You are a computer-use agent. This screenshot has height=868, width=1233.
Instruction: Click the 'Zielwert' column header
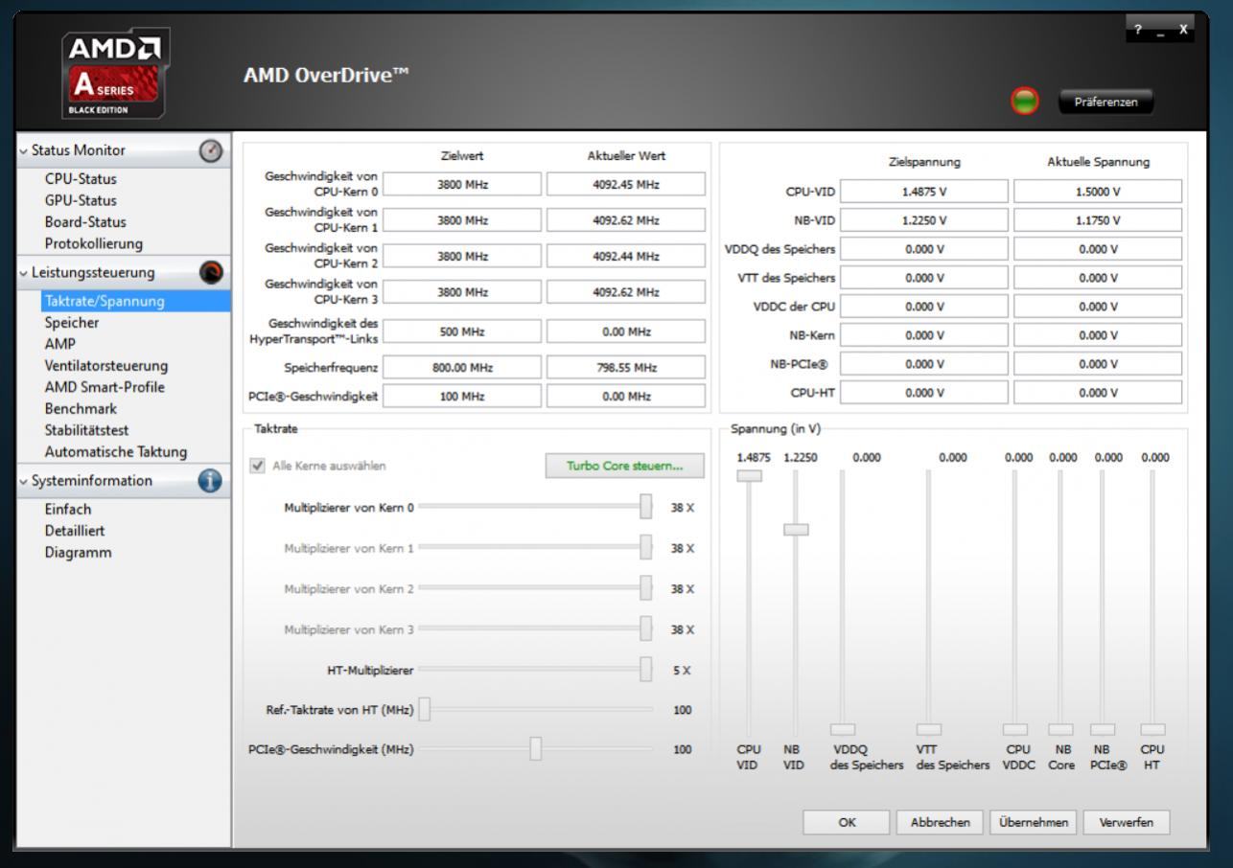coord(462,156)
